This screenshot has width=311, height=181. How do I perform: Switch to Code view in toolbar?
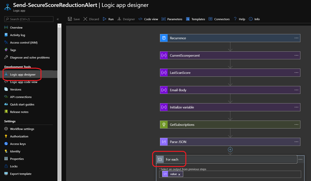148,19
